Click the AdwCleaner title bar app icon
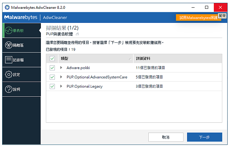 (x=7, y=7)
